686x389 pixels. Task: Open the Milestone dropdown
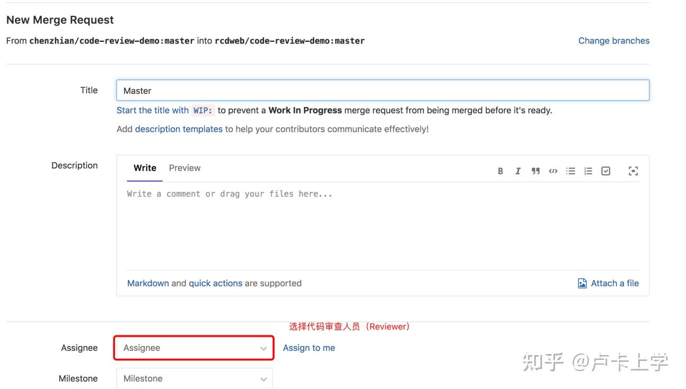[x=194, y=378]
